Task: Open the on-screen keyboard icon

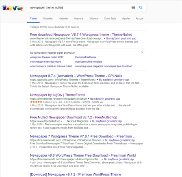Action: [x=133, y=8]
